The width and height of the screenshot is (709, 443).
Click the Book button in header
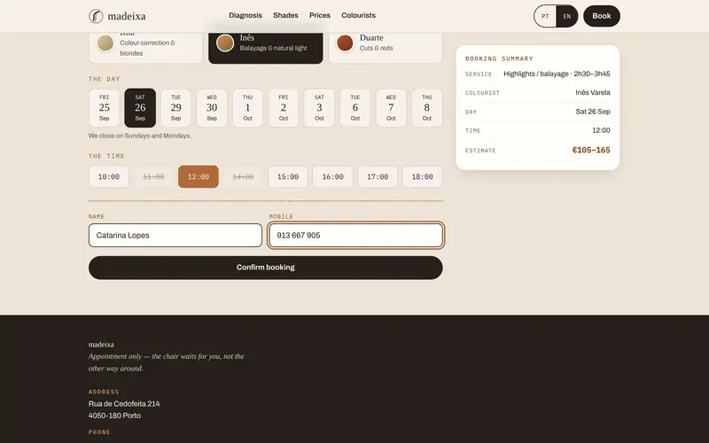602,16
